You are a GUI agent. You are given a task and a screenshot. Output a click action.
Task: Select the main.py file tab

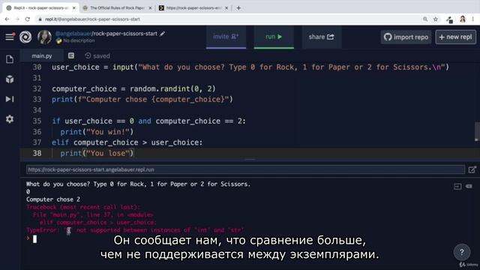[x=42, y=56]
